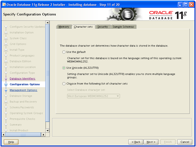The width and height of the screenshot is (196, 147).
Task: Click the Cancel button
Action: (x=185, y=142)
